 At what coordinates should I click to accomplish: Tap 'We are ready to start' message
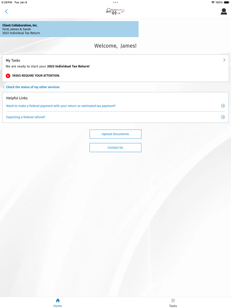click(48, 67)
